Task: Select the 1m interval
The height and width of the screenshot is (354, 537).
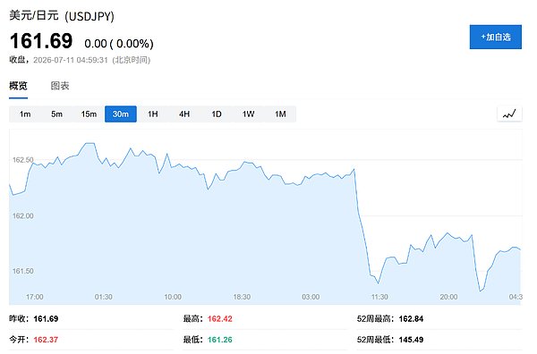Action: (25, 114)
